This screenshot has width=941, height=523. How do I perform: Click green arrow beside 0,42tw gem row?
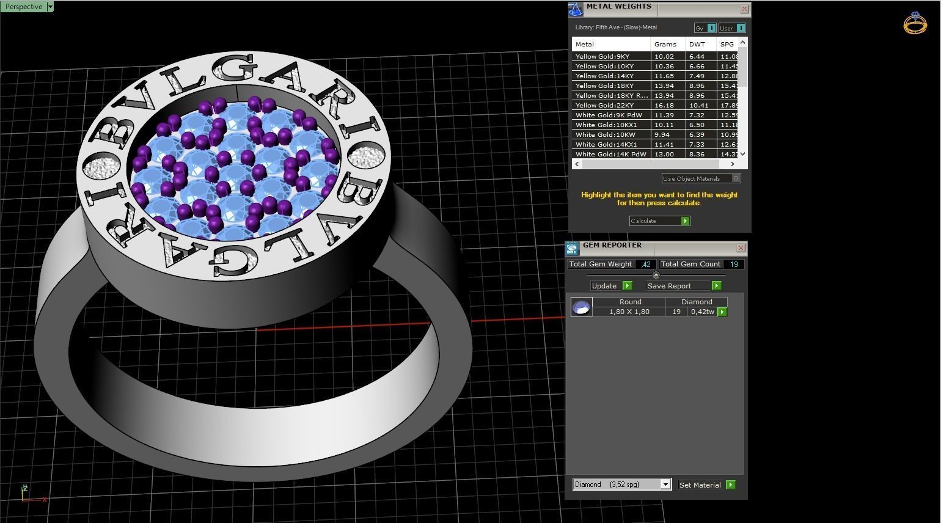coord(722,312)
